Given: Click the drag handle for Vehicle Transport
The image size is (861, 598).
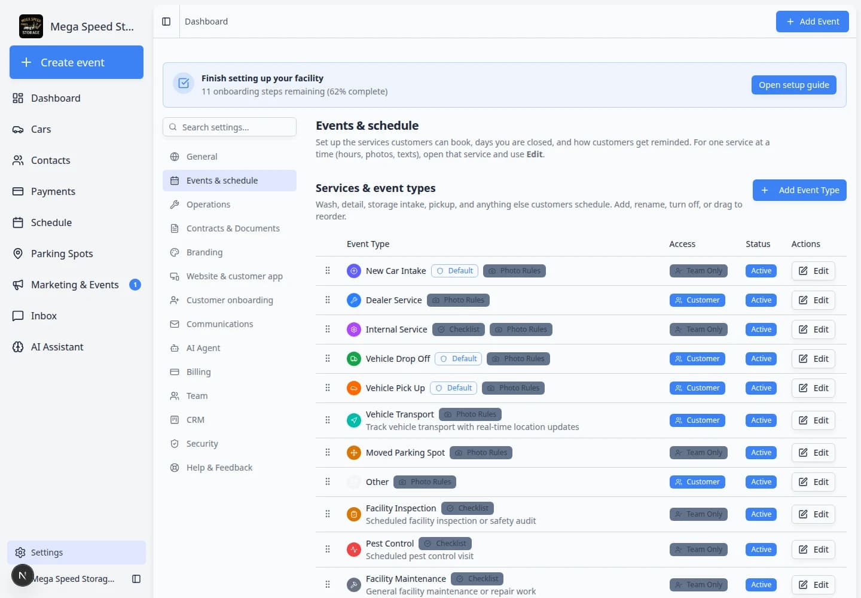Looking at the screenshot, I should click(328, 420).
